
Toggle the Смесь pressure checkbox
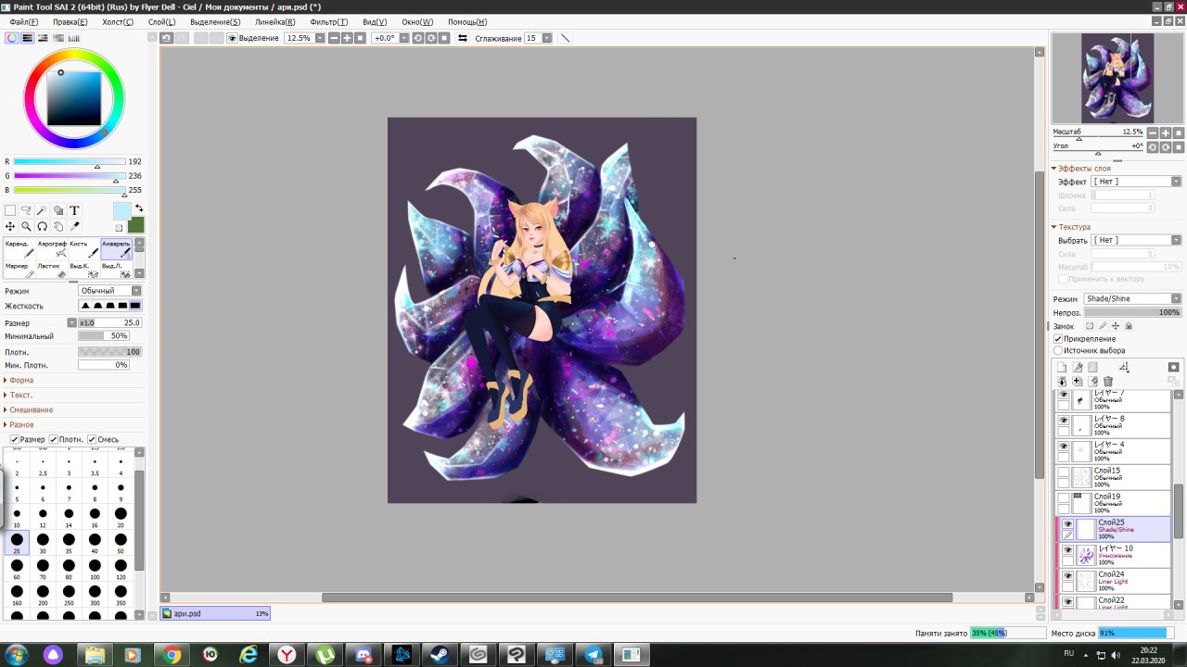point(92,439)
